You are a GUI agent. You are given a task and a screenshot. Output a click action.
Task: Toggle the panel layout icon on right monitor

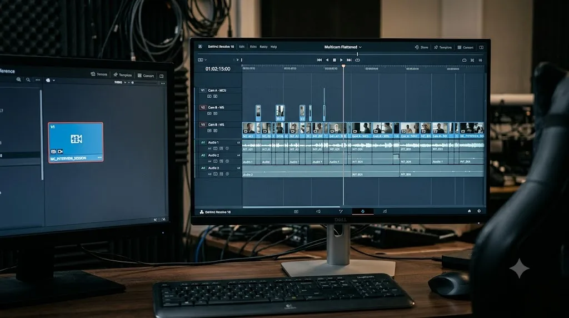tap(481, 47)
